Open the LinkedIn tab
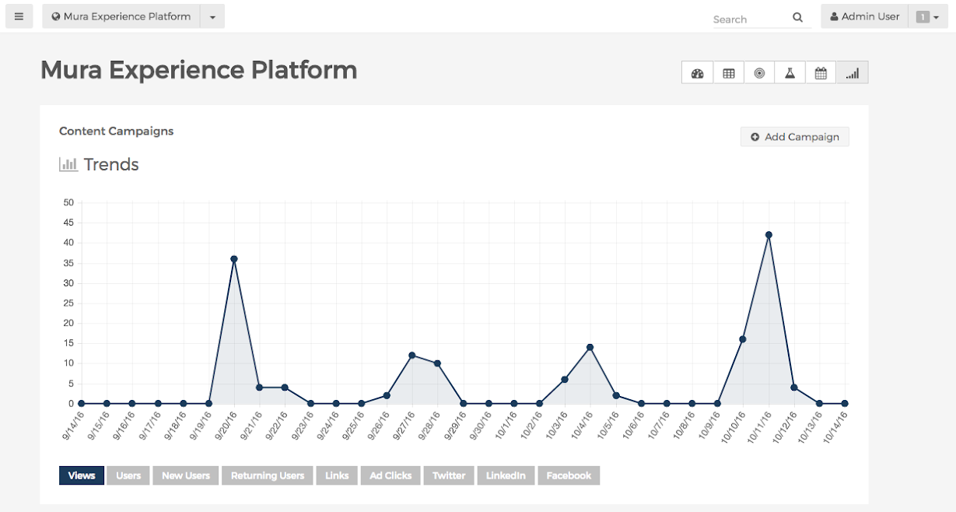This screenshot has width=956, height=512. coord(506,475)
